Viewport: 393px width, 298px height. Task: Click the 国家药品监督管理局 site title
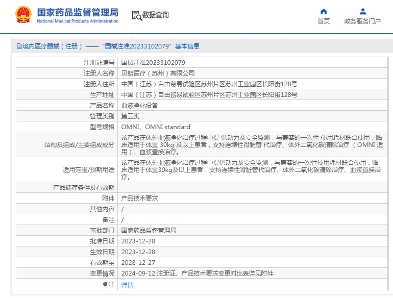point(78,12)
